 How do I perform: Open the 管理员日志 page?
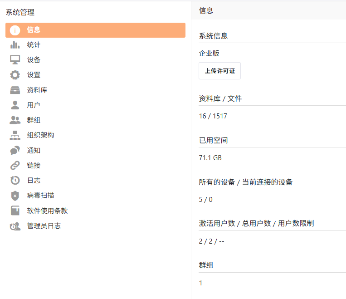pyautogui.click(x=44, y=225)
